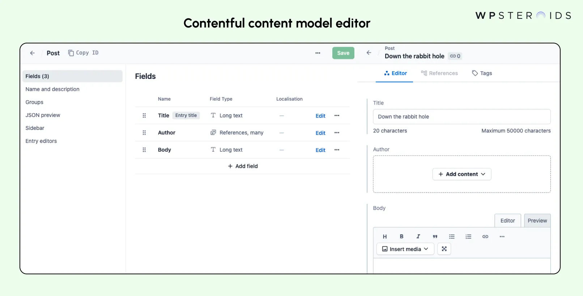Image resolution: width=583 pixels, height=296 pixels.
Task: Toggle italic in Body toolbar
Action: pos(418,236)
